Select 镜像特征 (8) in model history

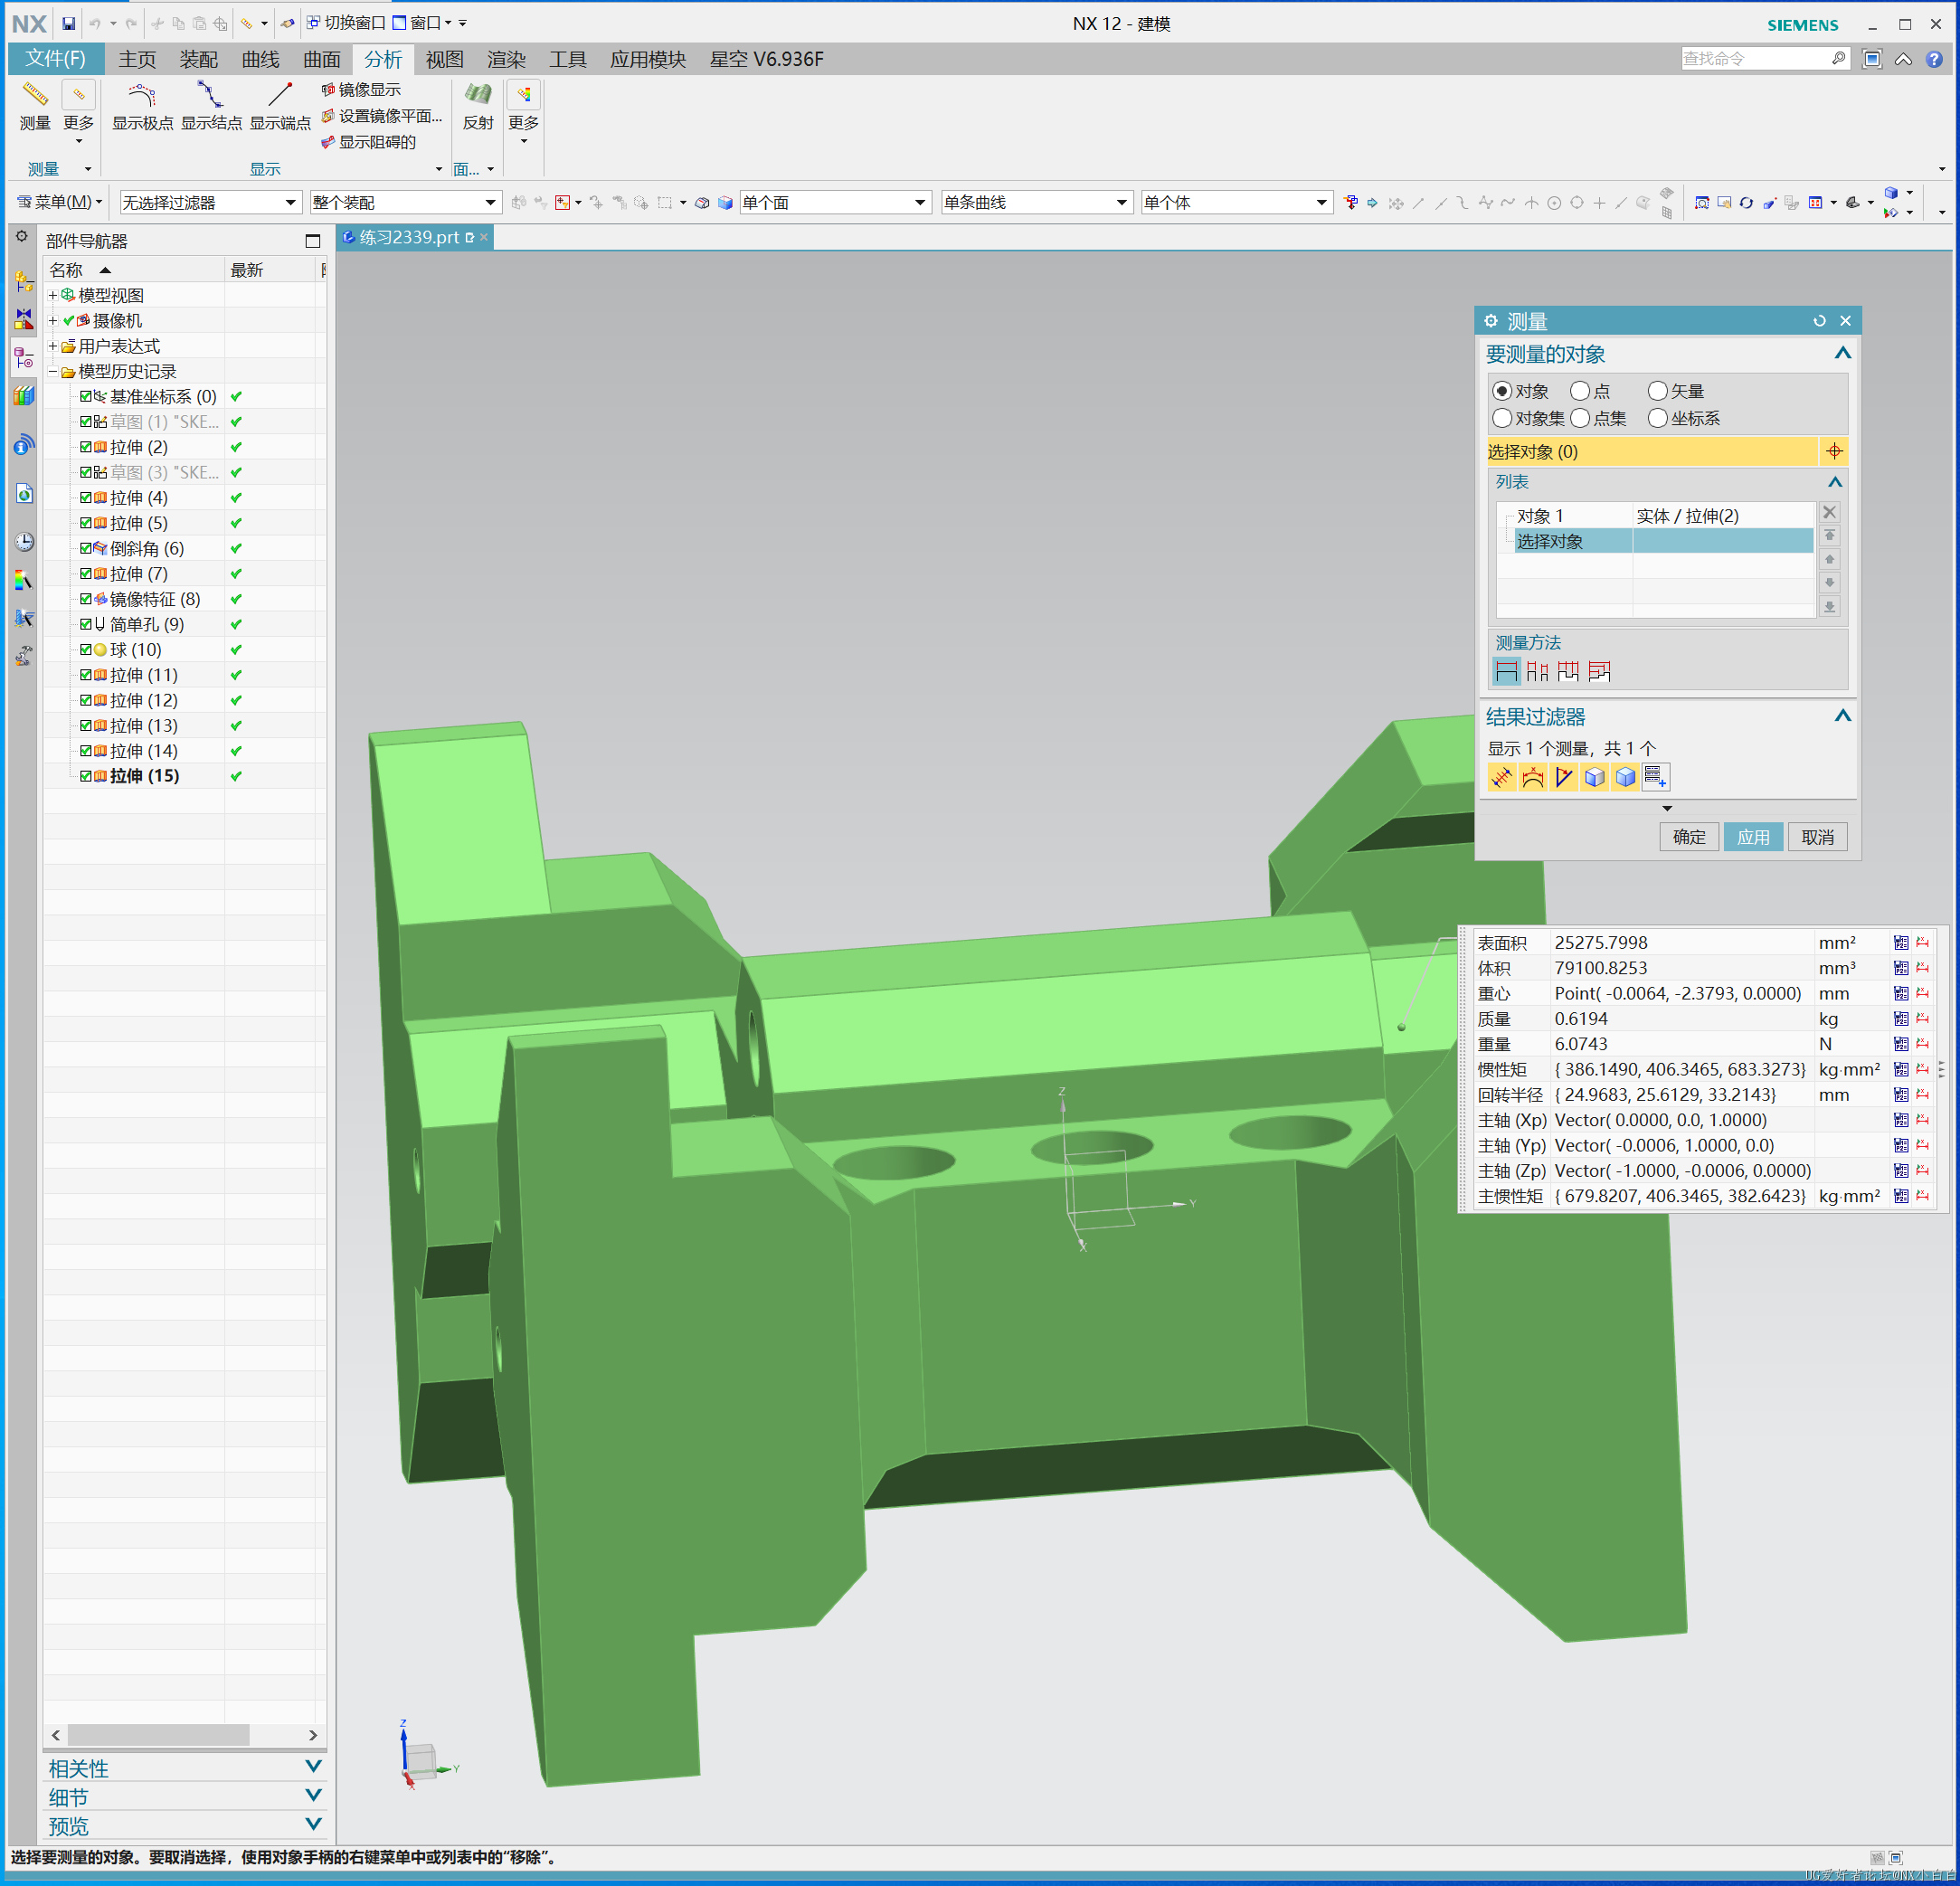click(154, 599)
